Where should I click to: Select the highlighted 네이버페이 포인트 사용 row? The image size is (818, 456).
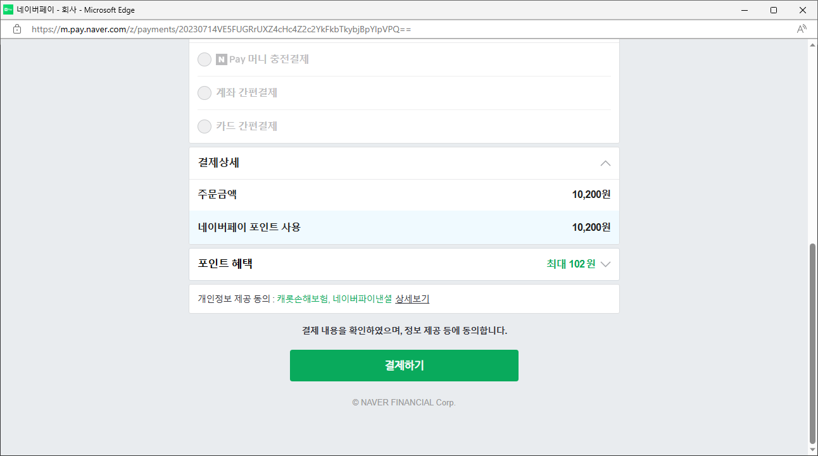click(404, 227)
